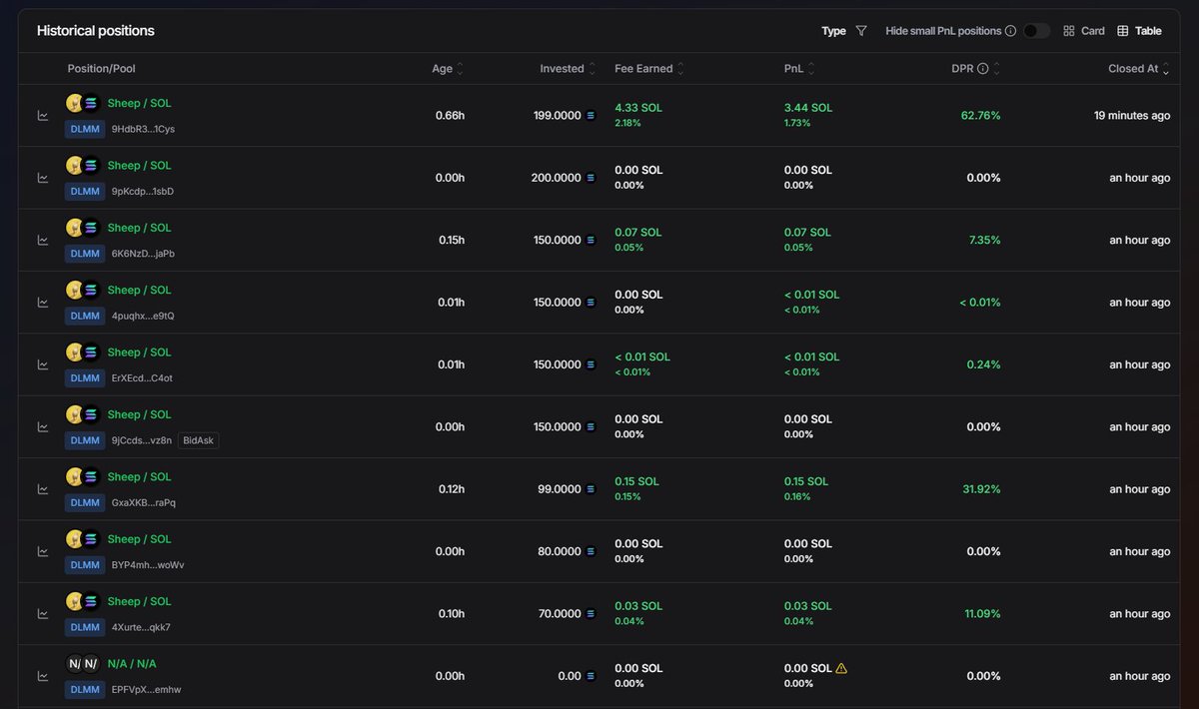Click the 31.92% DPR value
Screen dimensions: 1199x709
pyautogui.click(x=981, y=489)
